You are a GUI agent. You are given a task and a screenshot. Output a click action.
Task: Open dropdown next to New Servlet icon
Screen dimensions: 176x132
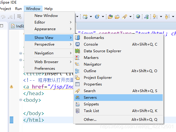(x=103, y=17)
